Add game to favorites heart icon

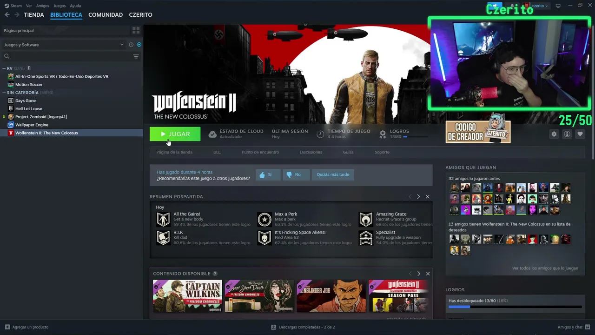[580, 134]
